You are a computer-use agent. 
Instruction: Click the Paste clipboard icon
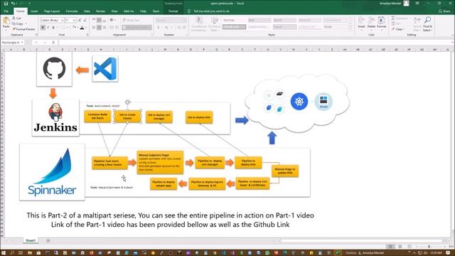(6, 21)
